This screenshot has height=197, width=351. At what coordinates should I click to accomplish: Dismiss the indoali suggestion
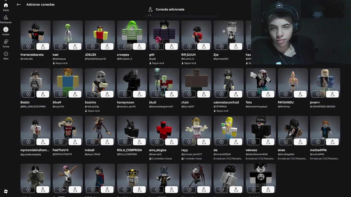tap(93, 142)
